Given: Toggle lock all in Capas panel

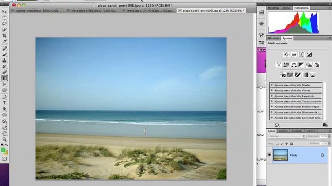Looking at the screenshot, I should tap(292, 144).
